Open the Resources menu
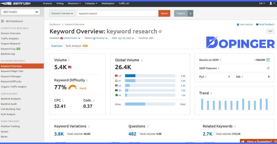The image size is (277, 144). (74, 3)
